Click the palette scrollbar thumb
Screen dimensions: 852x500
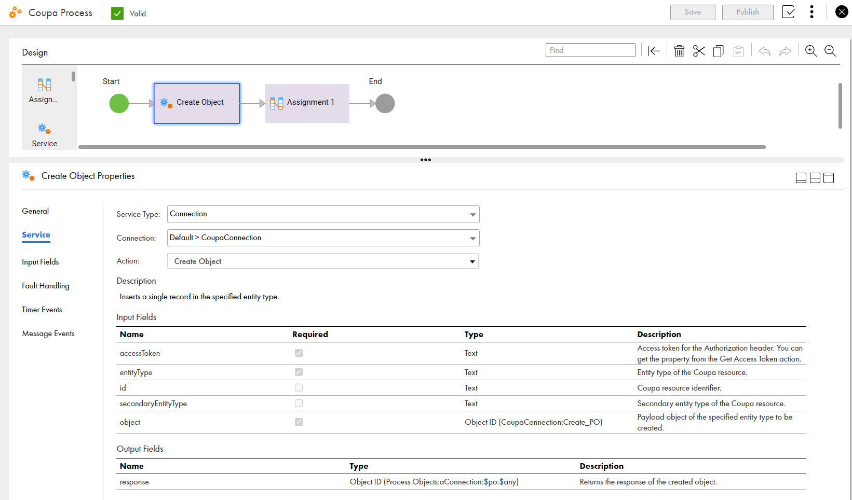(74, 76)
